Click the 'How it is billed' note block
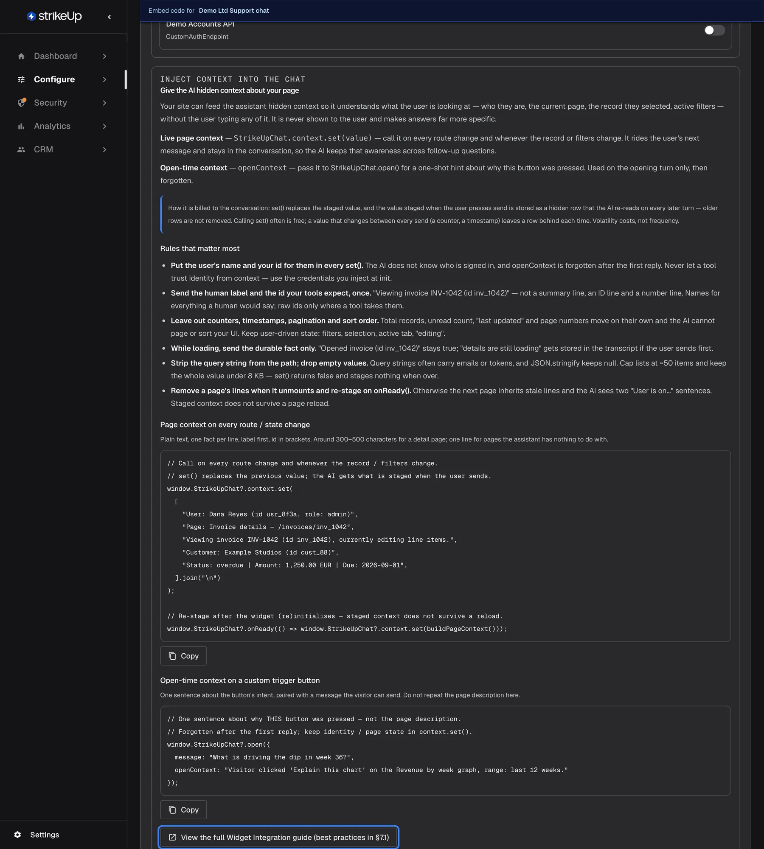The image size is (764, 849). [x=445, y=214]
